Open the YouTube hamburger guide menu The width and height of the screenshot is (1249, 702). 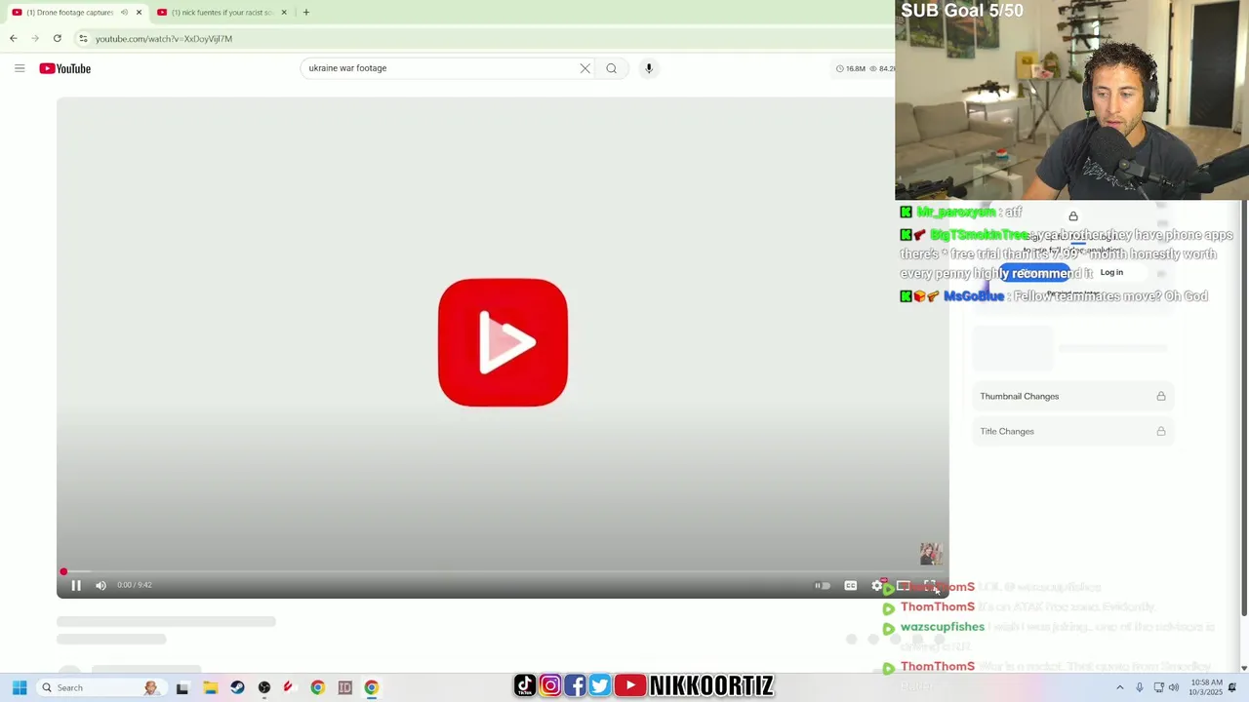(x=20, y=68)
